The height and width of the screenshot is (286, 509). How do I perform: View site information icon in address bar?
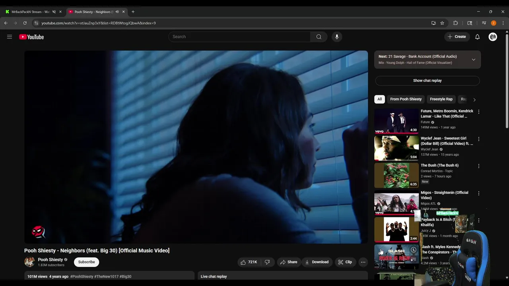[36, 23]
